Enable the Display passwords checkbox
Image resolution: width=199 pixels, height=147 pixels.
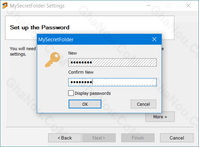(71, 93)
